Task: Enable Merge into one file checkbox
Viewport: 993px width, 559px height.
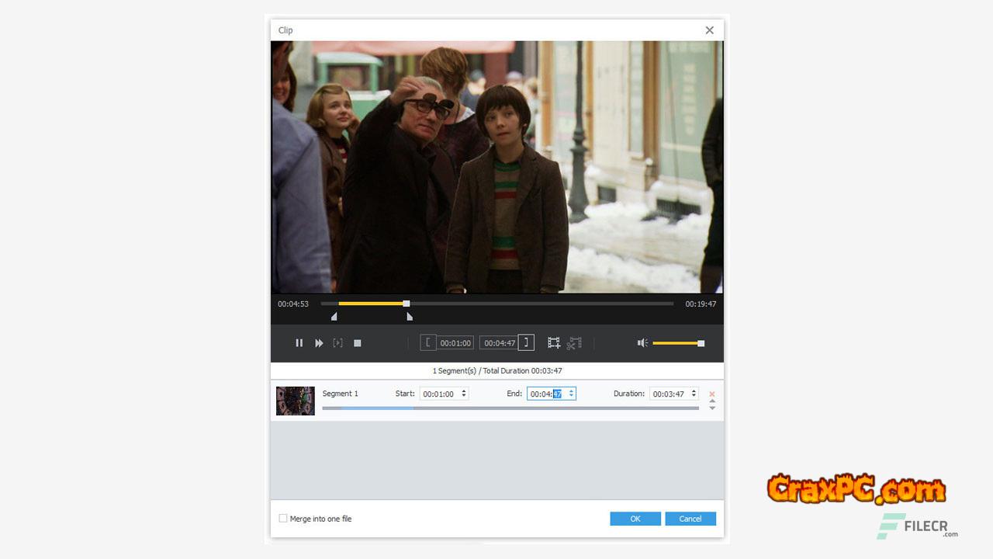Action: point(283,519)
